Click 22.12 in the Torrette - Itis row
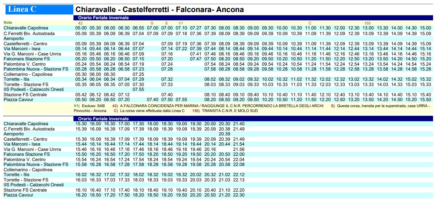 click(x=239, y=175)
